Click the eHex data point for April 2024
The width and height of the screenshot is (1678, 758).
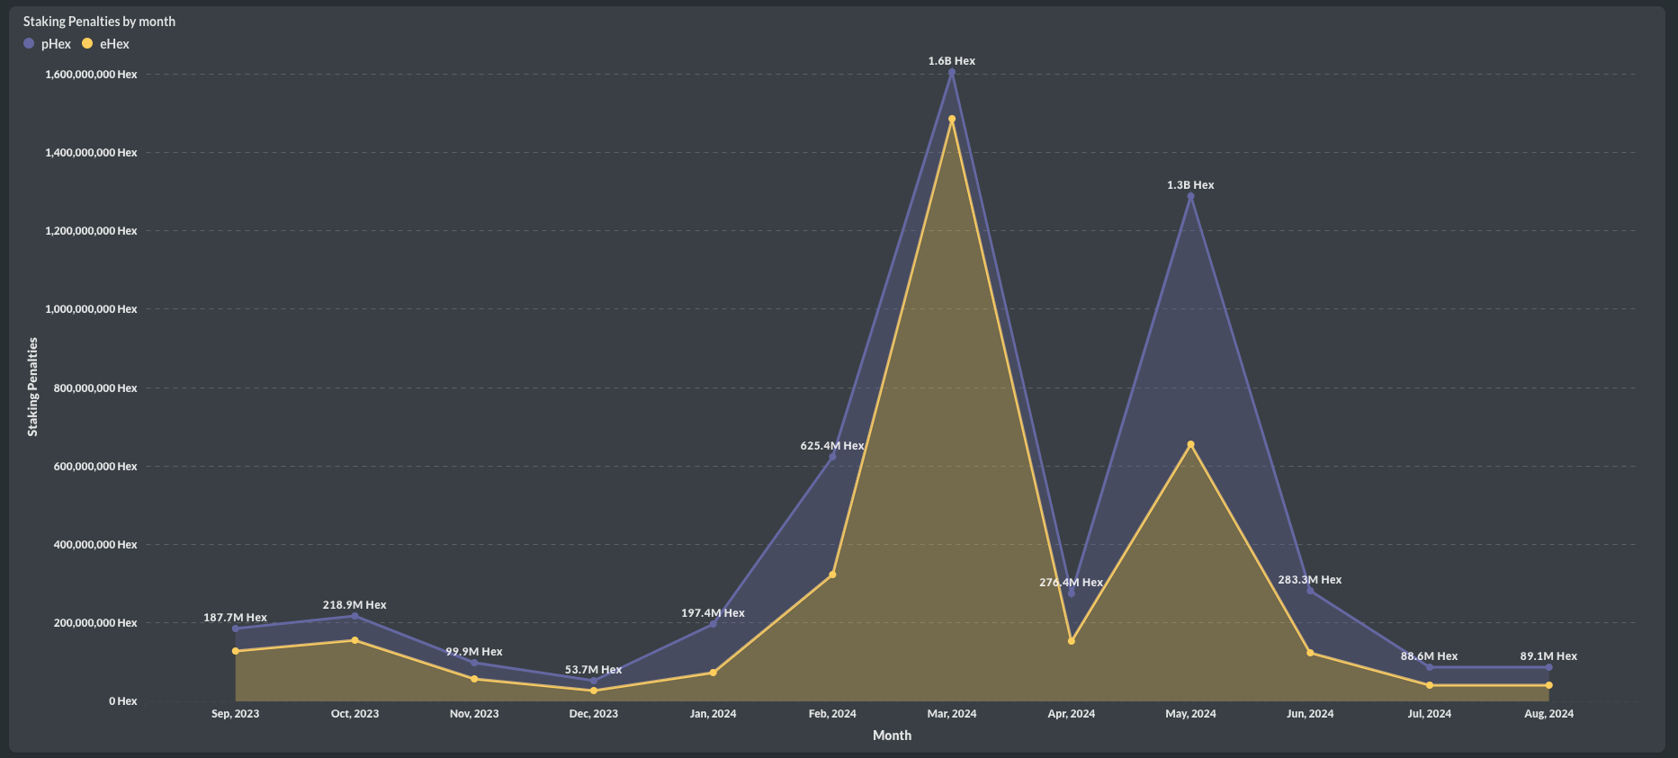1072,641
